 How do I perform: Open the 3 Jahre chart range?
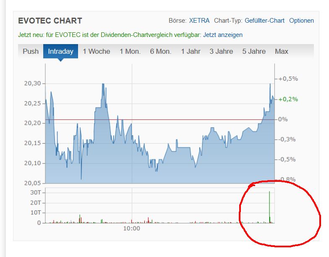(x=221, y=51)
